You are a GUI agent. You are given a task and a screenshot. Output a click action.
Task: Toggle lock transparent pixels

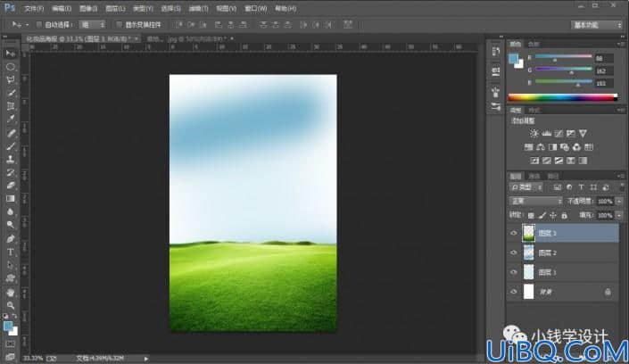coord(531,216)
